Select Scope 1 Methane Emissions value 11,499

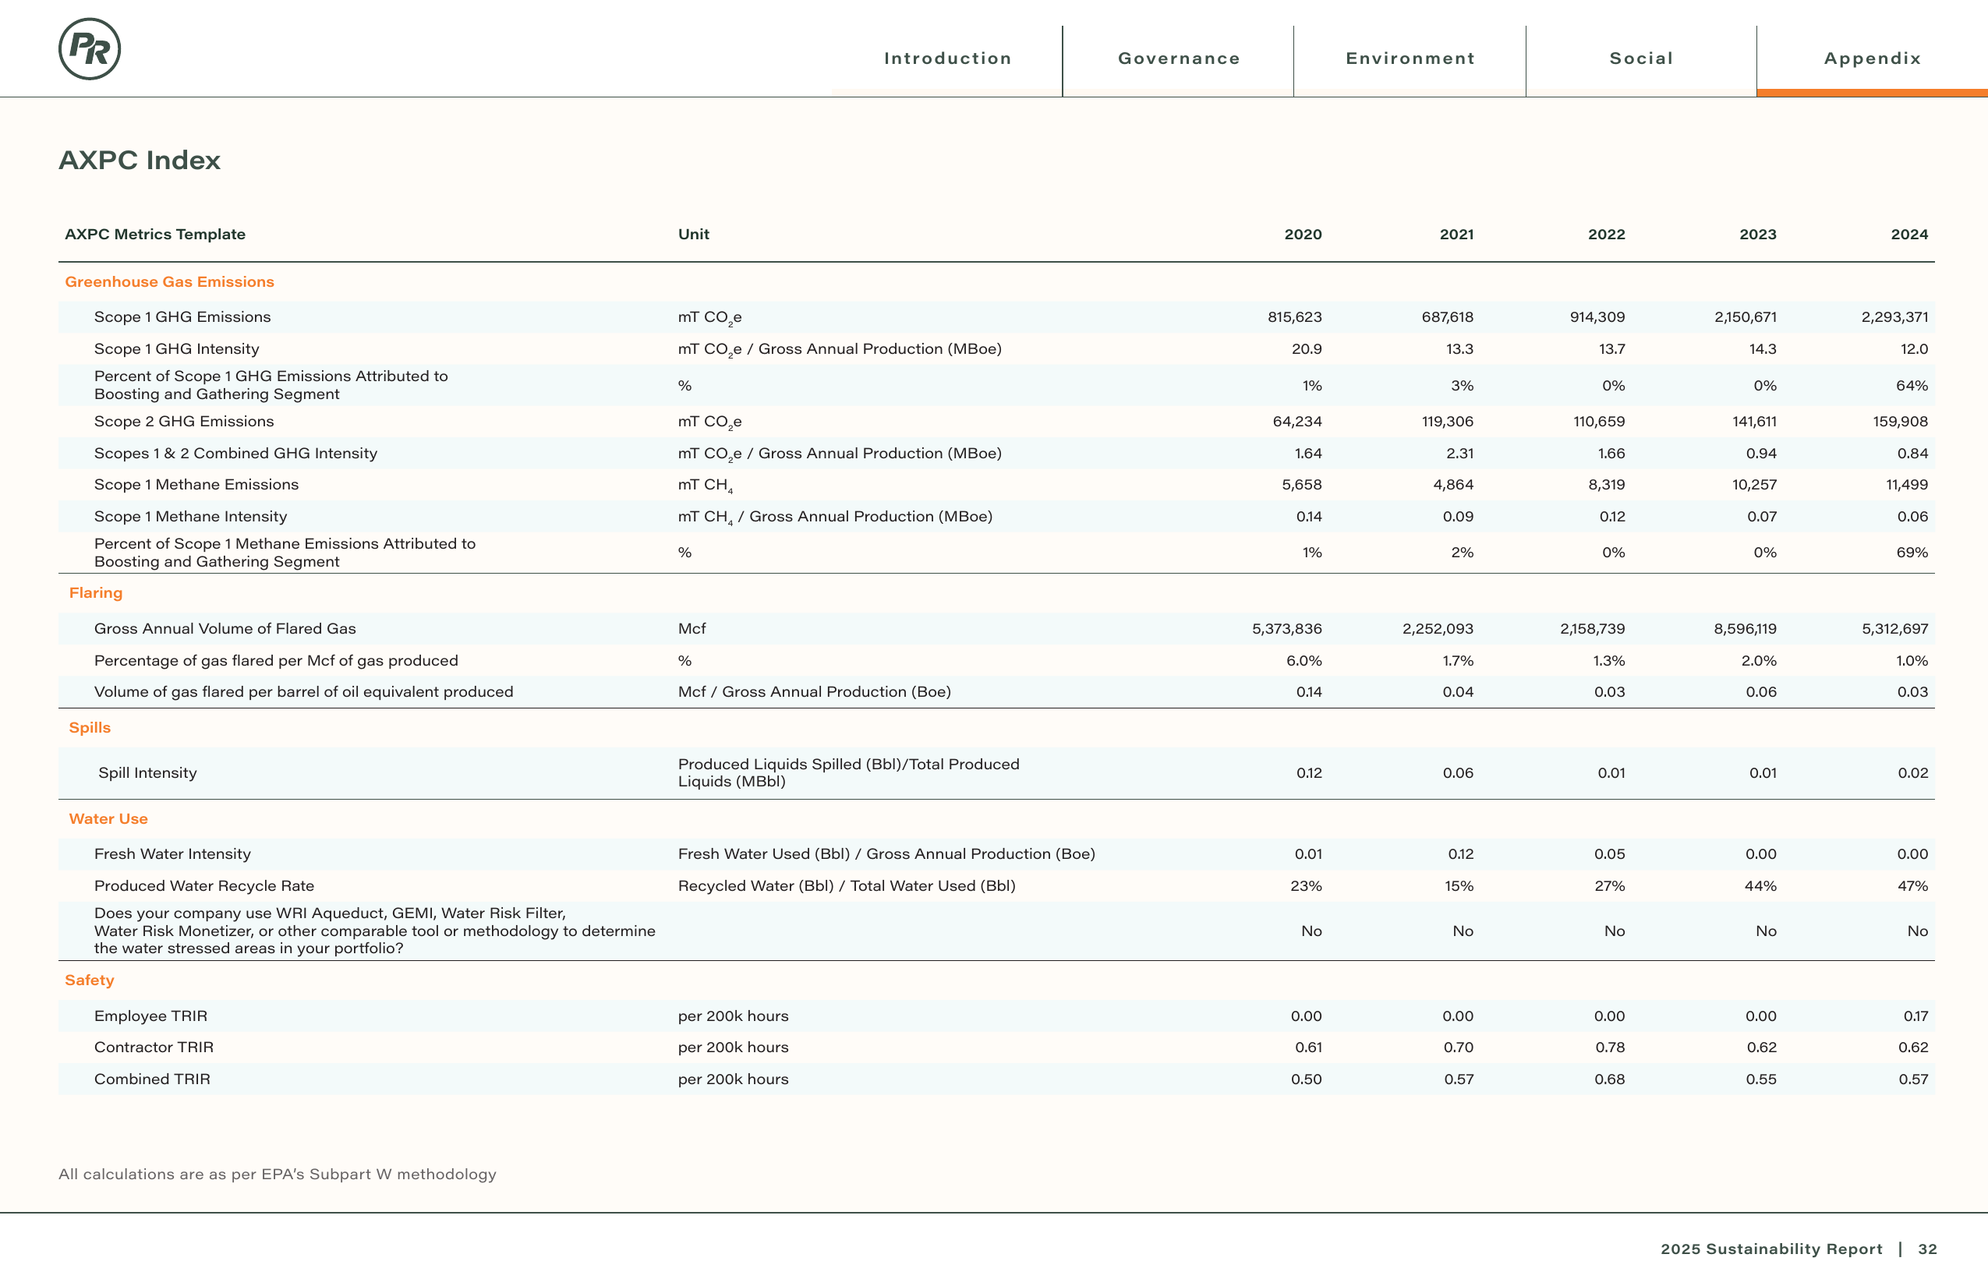1907,485
